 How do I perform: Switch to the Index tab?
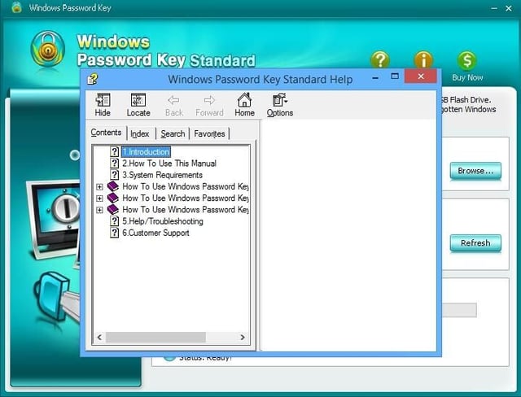tap(139, 133)
